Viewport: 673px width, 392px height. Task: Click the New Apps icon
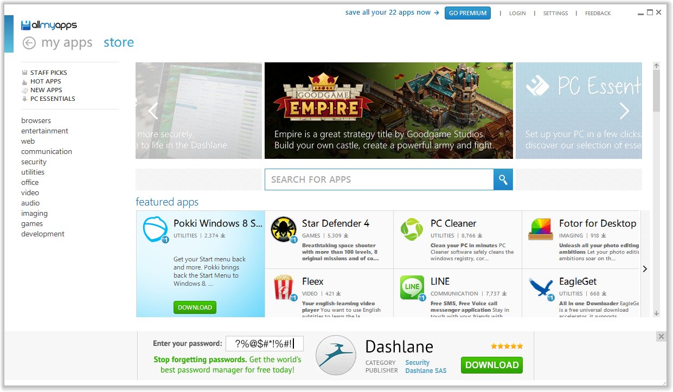pos(24,90)
